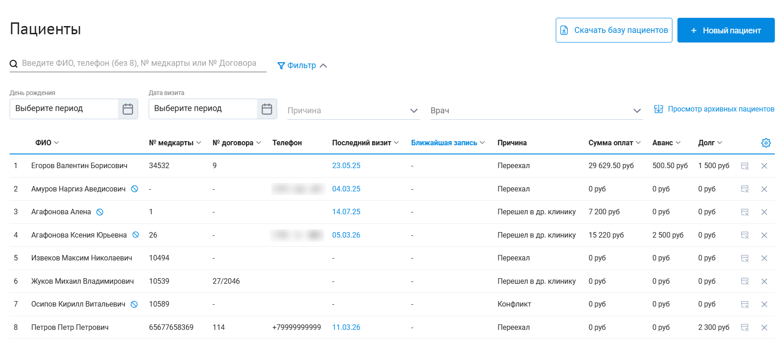Open last visit date 23.05.25
This screenshot has height=339, width=784.
346,165
